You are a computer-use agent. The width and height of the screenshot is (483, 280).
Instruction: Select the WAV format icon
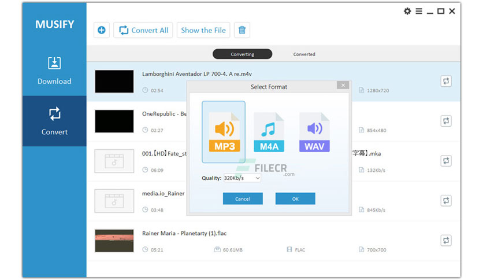point(314,132)
